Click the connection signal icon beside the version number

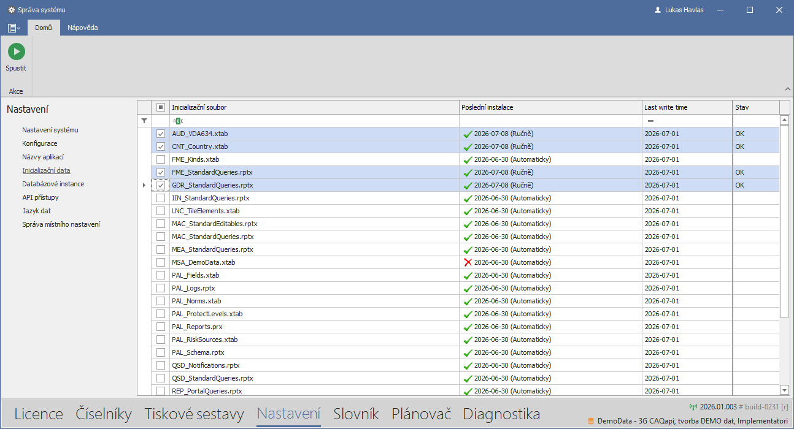(x=693, y=406)
